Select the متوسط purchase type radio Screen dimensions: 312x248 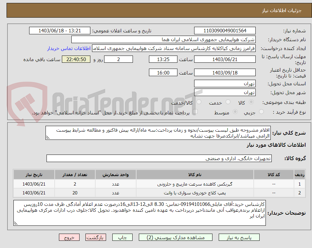click(235, 112)
